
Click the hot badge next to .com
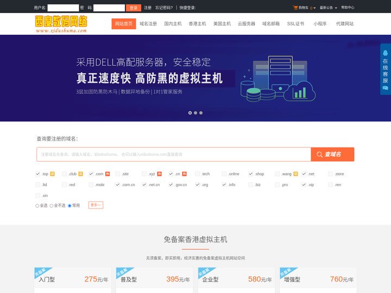[108, 174]
